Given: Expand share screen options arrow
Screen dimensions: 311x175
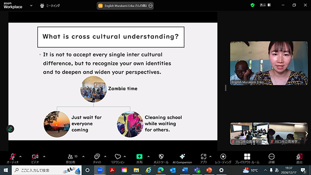Looking at the screenshot, I should click(x=148, y=156).
